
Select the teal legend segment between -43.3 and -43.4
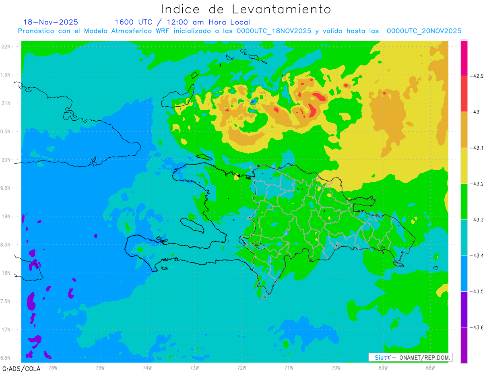pyautogui.click(x=464, y=237)
